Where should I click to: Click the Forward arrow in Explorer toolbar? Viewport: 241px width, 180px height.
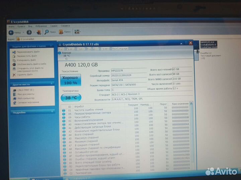tap(29, 32)
